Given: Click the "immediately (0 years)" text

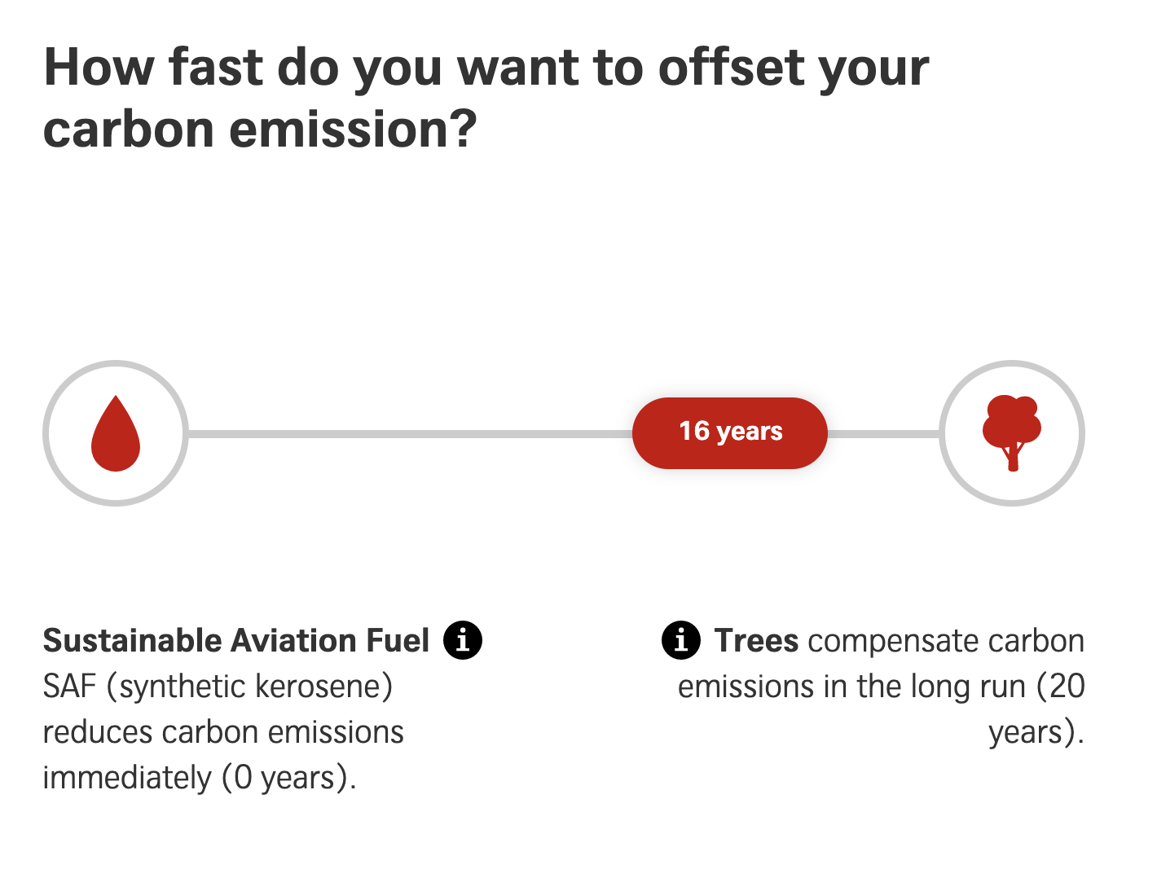Looking at the screenshot, I should coord(200,778).
